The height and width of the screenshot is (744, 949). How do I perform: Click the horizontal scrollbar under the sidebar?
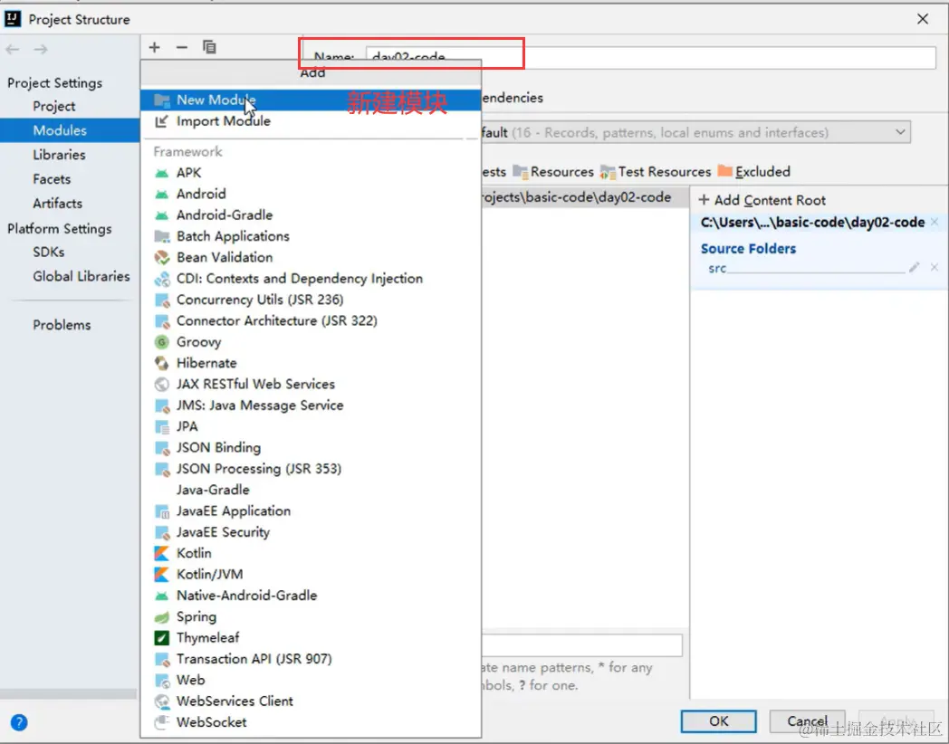pyautogui.click(x=69, y=694)
